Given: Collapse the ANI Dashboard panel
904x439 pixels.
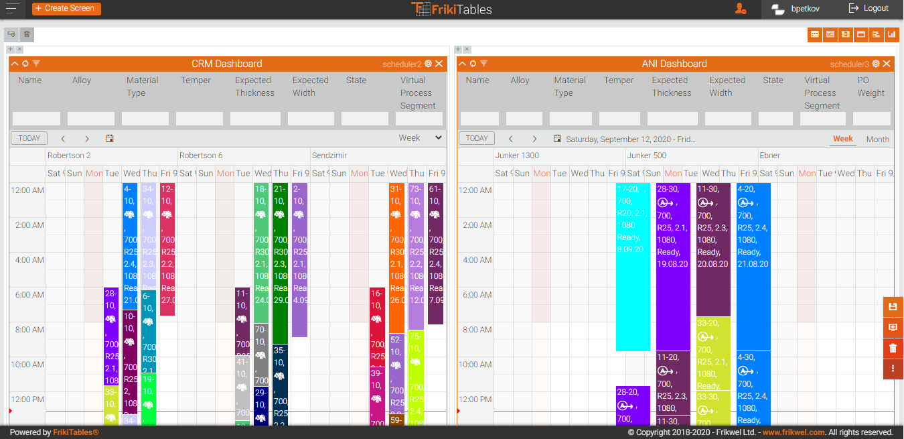Looking at the screenshot, I should point(463,64).
